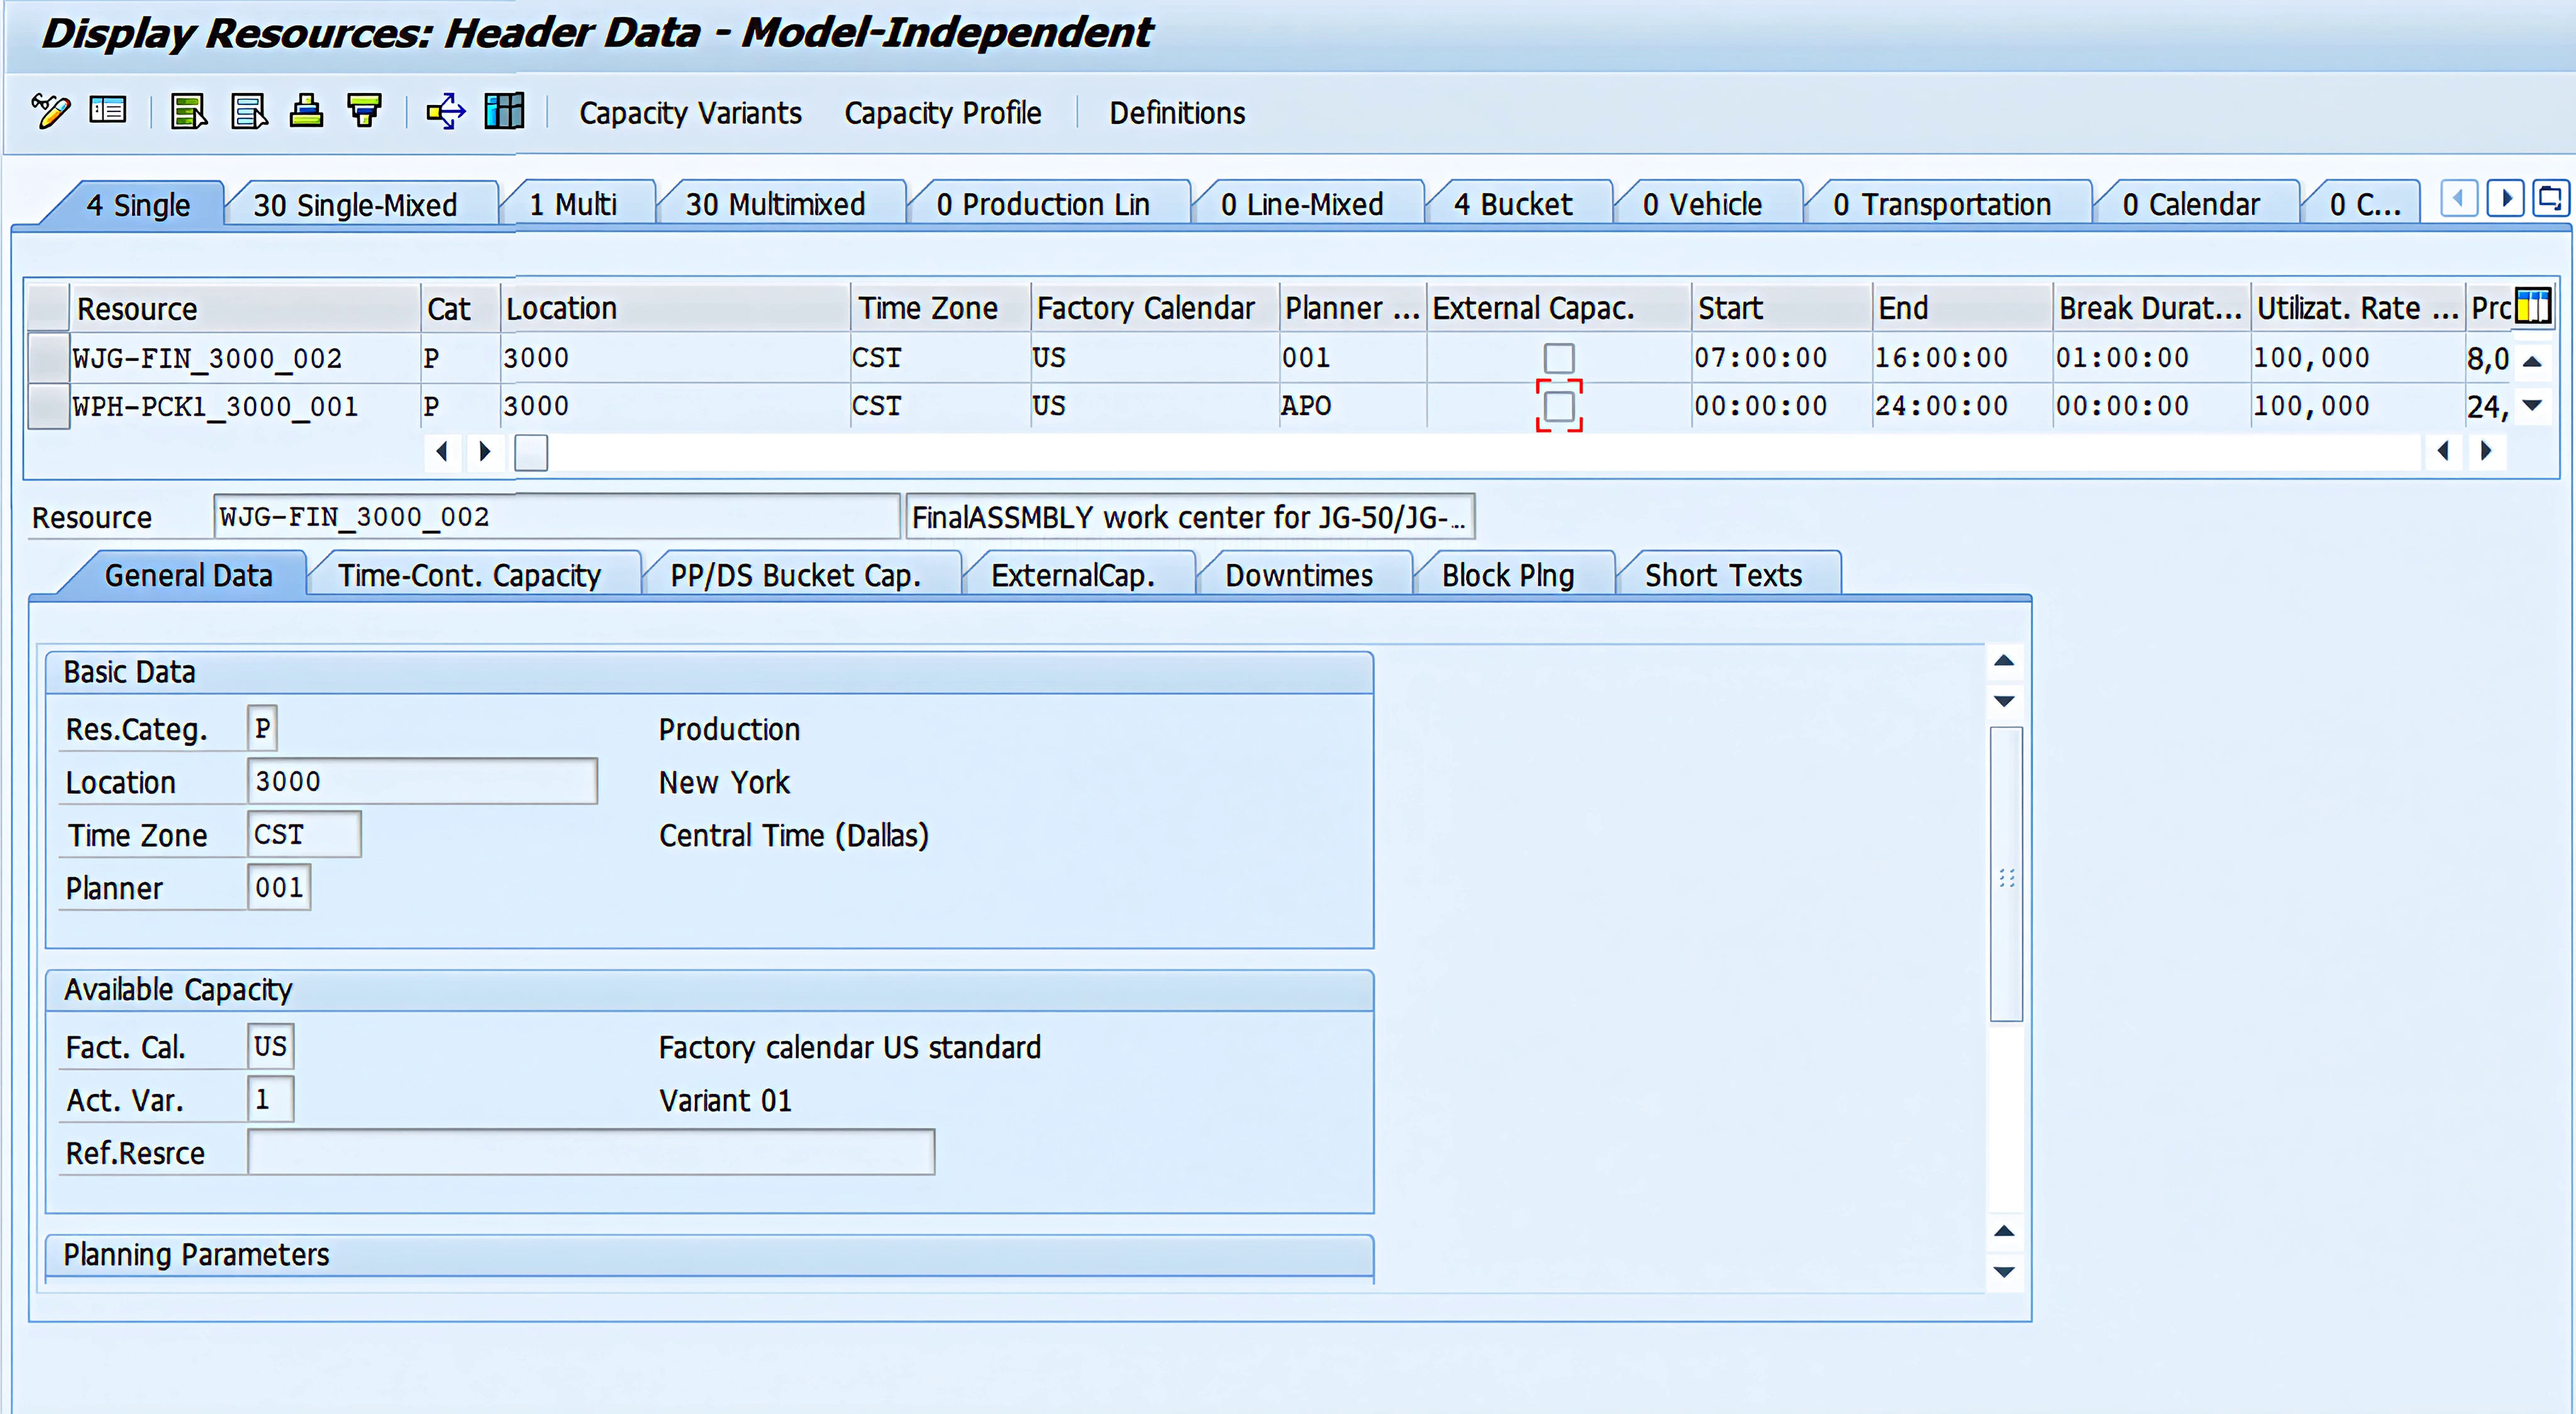
Task: Select row WJG-FIN_3000_002 via row selector
Action: (x=47, y=357)
